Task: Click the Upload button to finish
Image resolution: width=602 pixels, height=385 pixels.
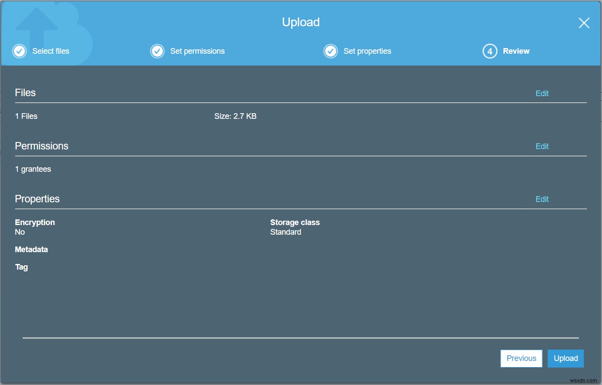Action: (565, 358)
